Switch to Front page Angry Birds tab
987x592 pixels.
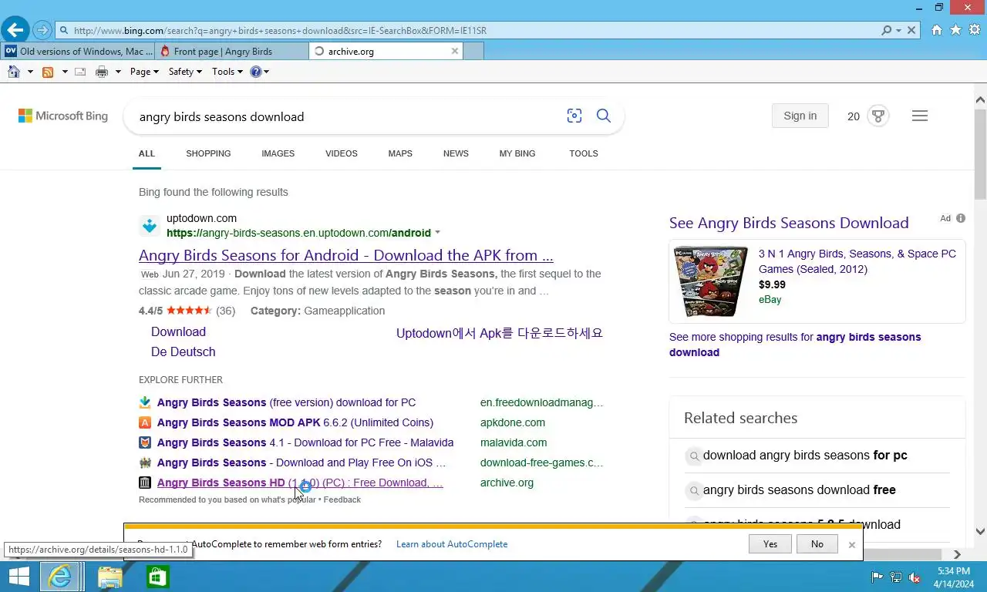(231, 52)
